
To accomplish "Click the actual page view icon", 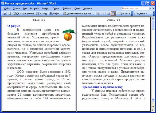I will pyautogui.click(x=108, y=13).
